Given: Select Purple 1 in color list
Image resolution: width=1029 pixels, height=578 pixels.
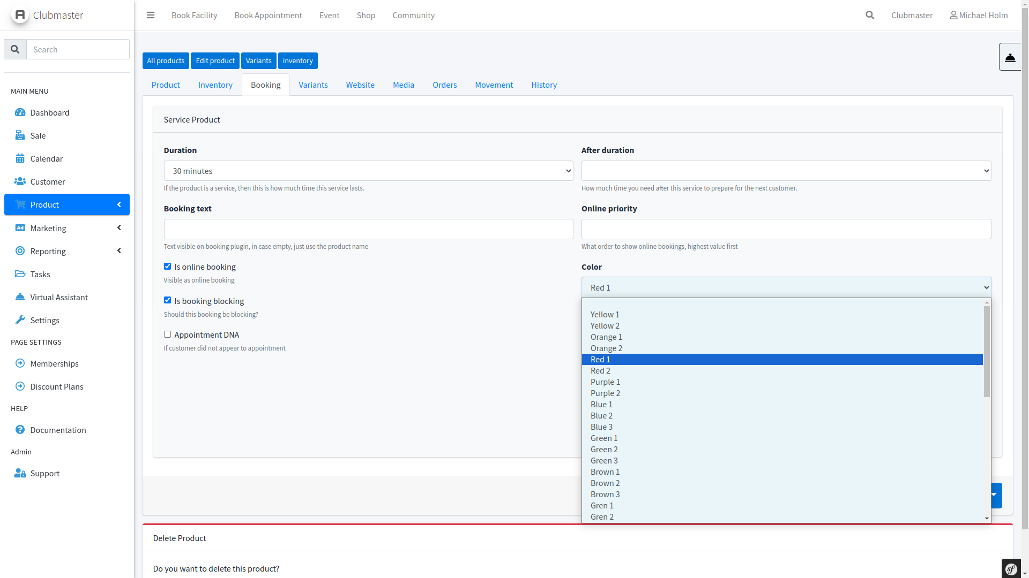Looking at the screenshot, I should pyautogui.click(x=605, y=382).
